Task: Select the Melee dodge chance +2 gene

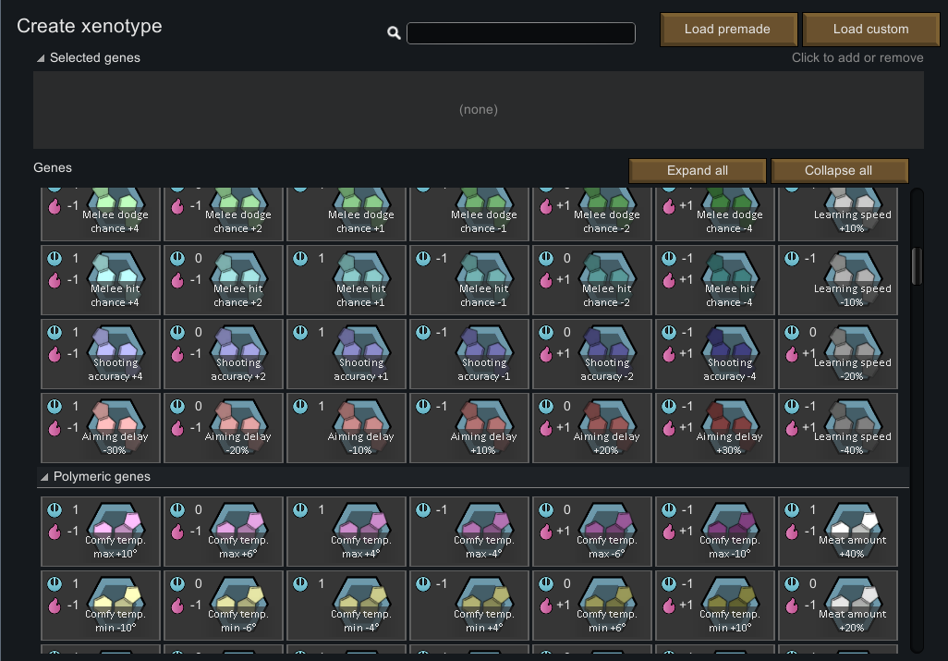Action: click(x=223, y=214)
